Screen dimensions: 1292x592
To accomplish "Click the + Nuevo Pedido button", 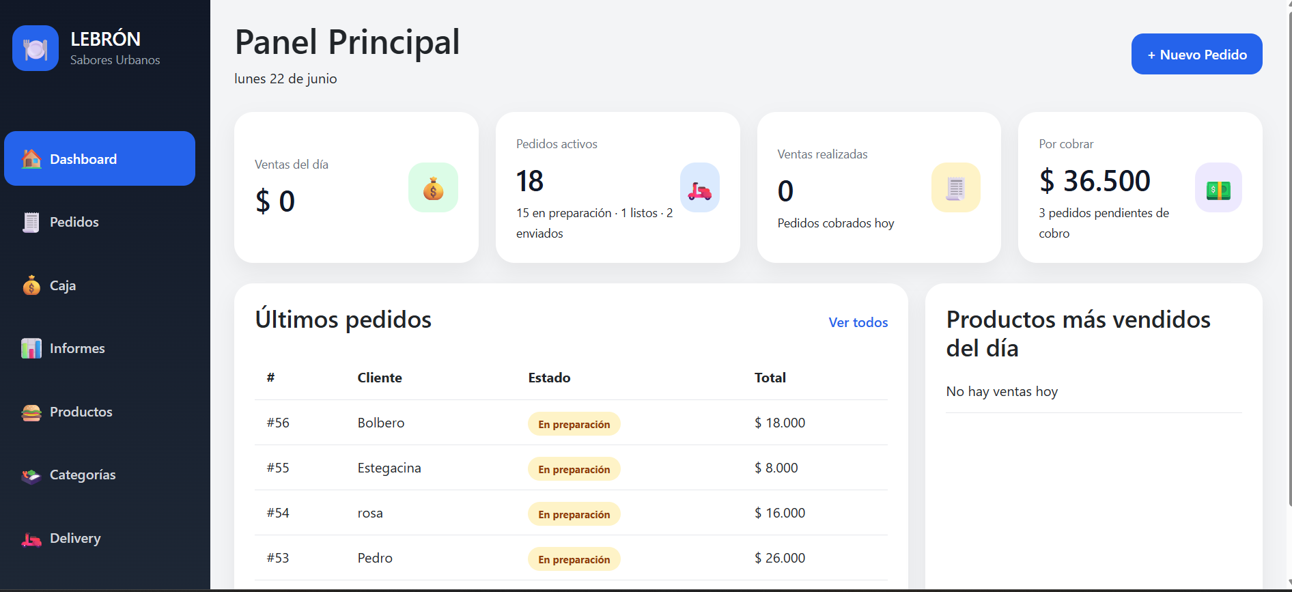I will [x=1196, y=54].
